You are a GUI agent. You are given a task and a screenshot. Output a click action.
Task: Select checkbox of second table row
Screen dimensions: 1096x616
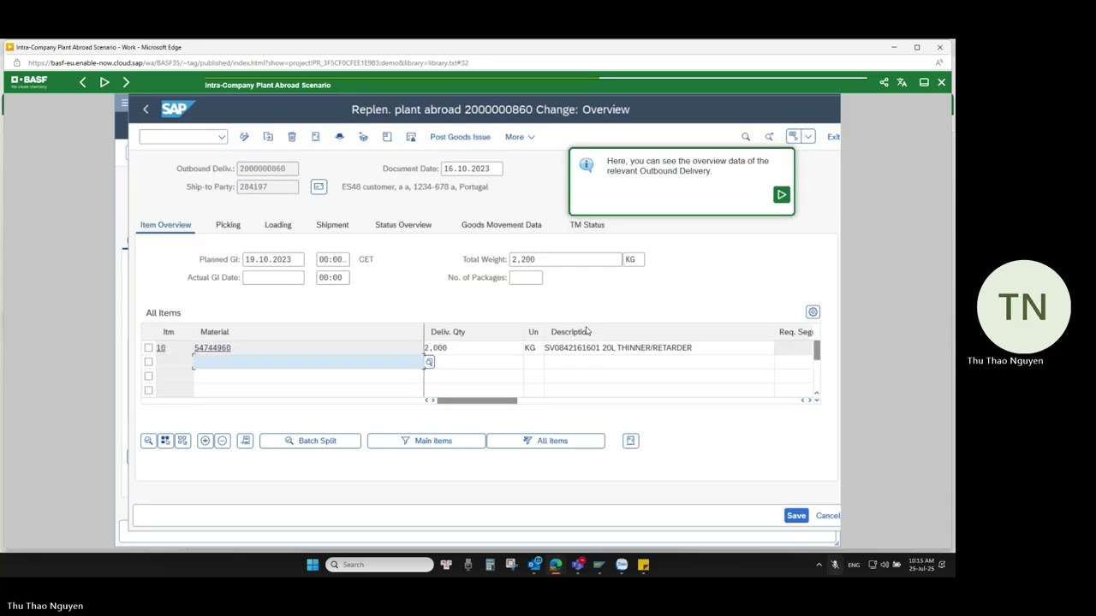[x=148, y=362]
